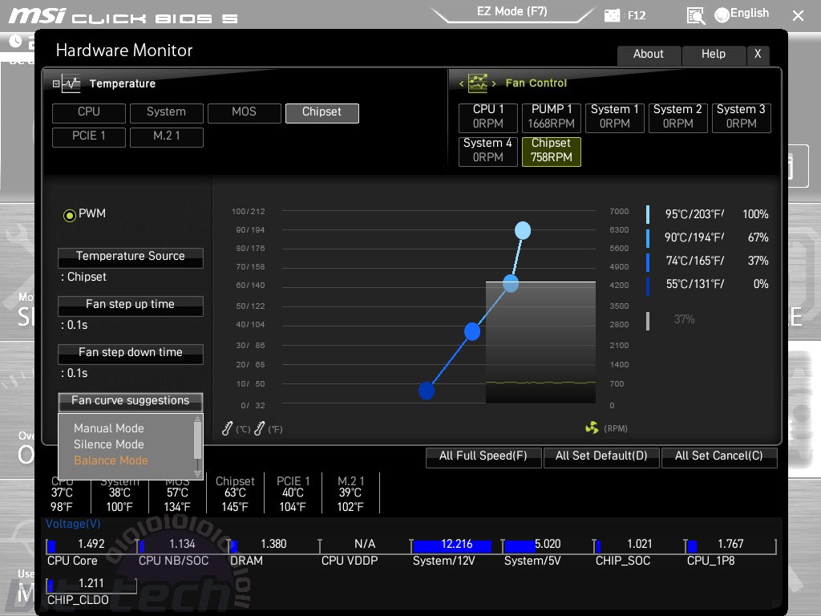Switch to the System temperature tab
Viewport: 821px width, 616px height.
coord(167,112)
